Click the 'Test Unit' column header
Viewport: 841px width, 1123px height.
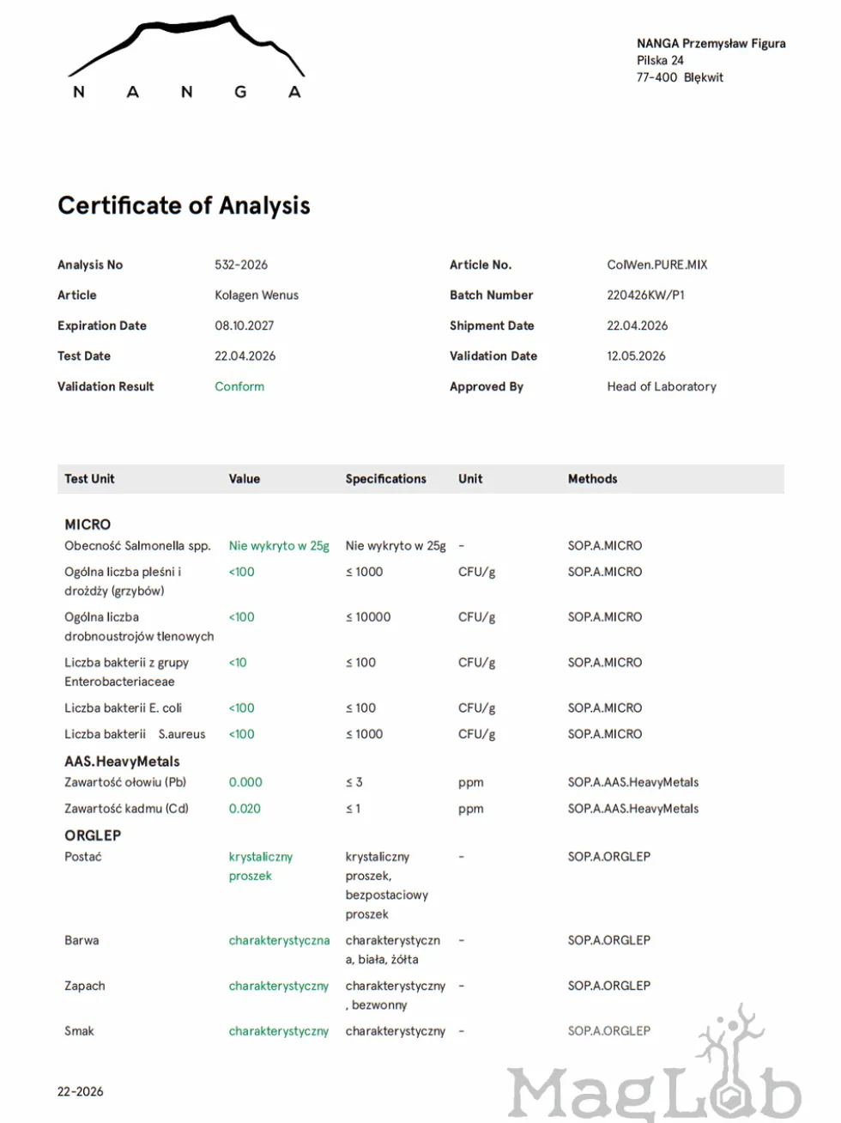pos(89,479)
